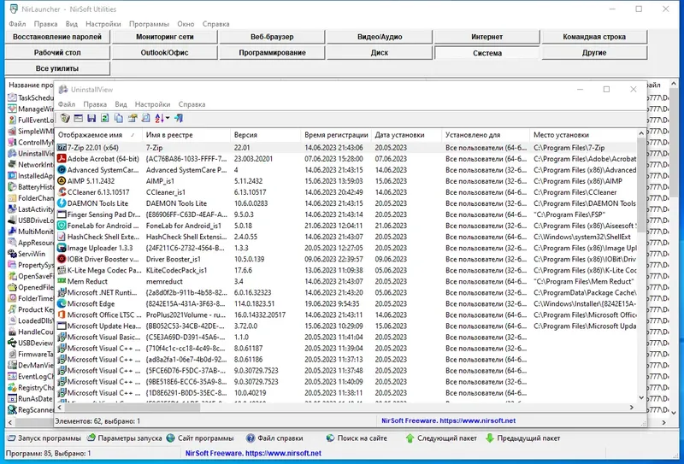This screenshot has height=464, width=684.
Task: Switch to Командная строка category tab
Action: point(594,37)
